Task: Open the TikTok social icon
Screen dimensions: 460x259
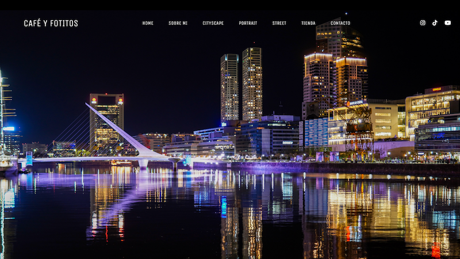Action: pyautogui.click(x=435, y=23)
